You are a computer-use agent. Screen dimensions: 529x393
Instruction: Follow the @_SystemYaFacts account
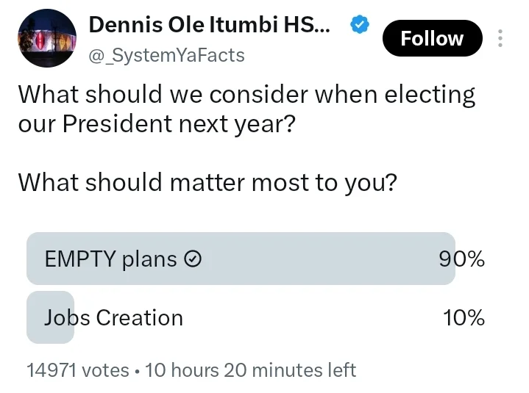point(432,38)
